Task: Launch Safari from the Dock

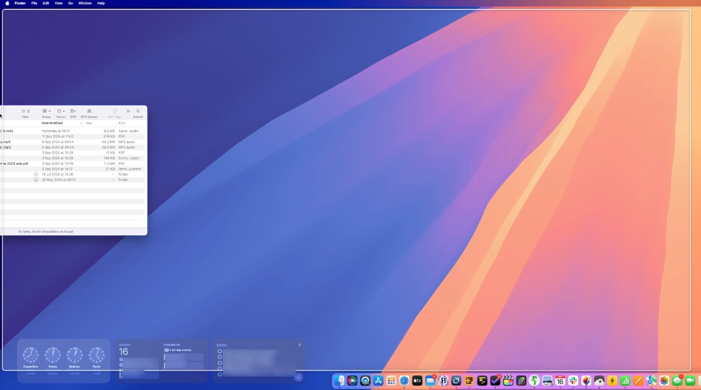Action: point(404,381)
